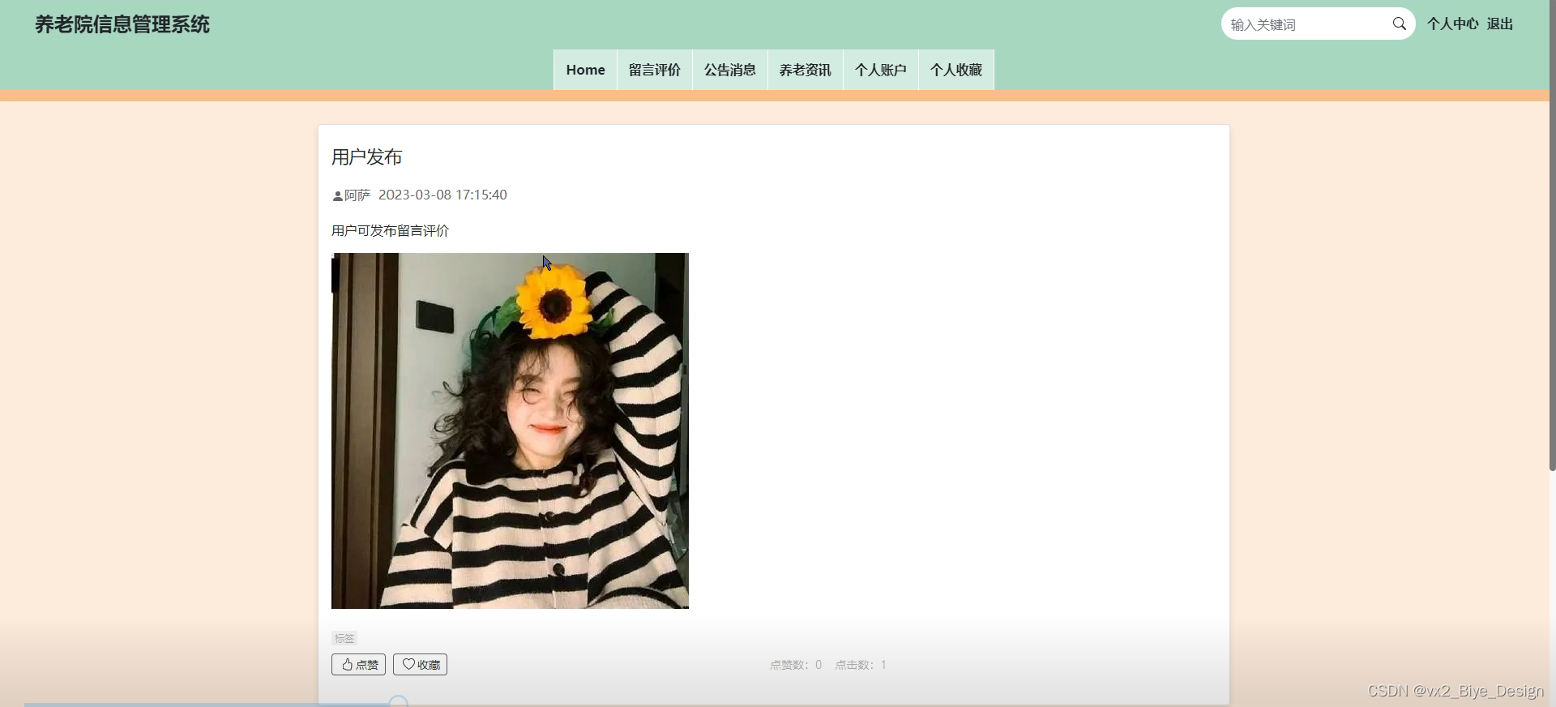This screenshot has width=1556, height=707.
Task: Click the post title 用户发布
Action: 367,157
